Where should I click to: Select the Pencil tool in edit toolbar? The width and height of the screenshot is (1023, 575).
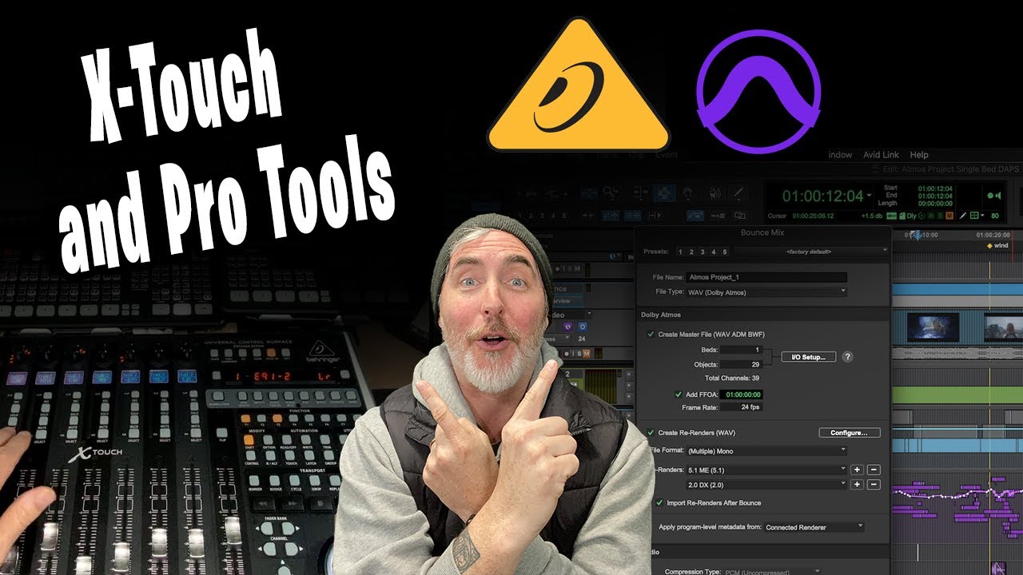pyautogui.click(x=738, y=192)
